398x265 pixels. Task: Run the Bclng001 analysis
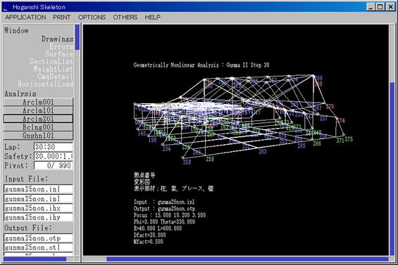(38, 127)
